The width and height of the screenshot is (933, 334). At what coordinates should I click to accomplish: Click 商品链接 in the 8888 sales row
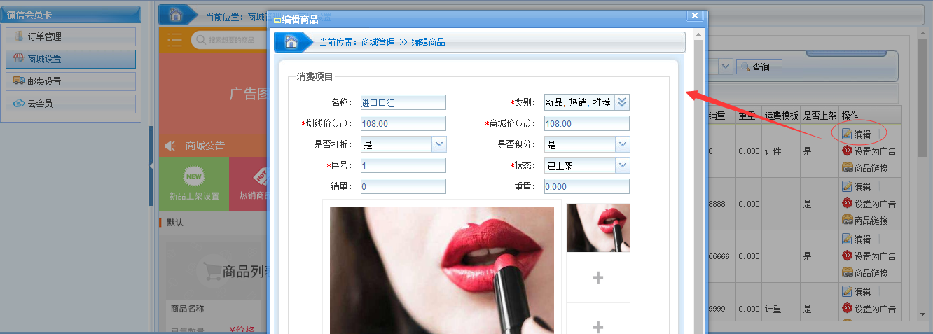point(864,221)
